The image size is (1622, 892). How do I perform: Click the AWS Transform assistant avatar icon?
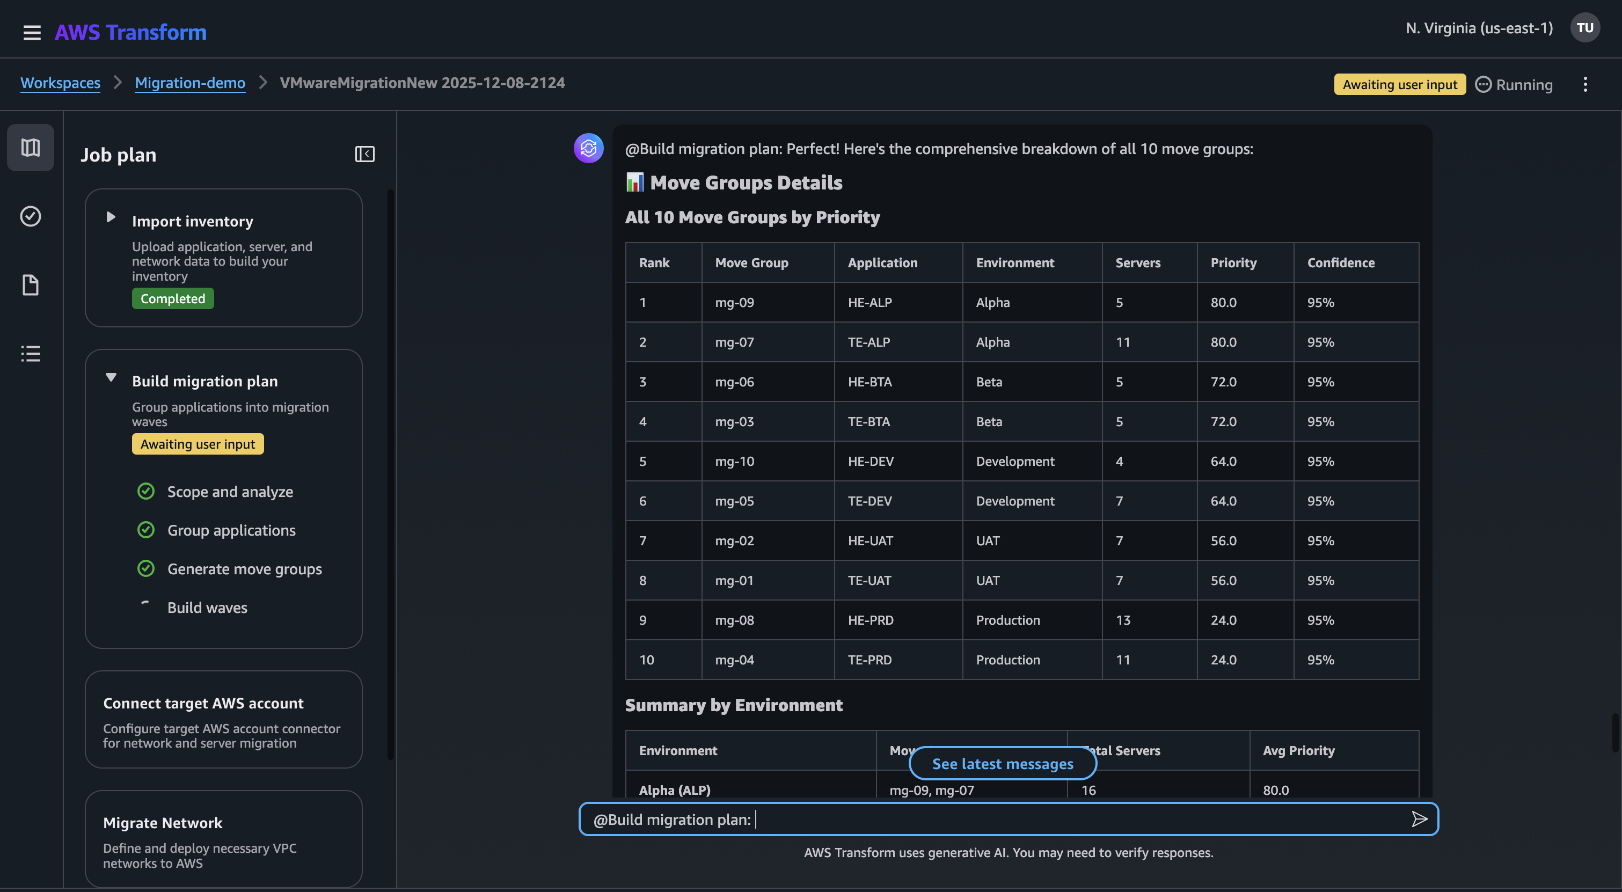pyautogui.click(x=588, y=149)
